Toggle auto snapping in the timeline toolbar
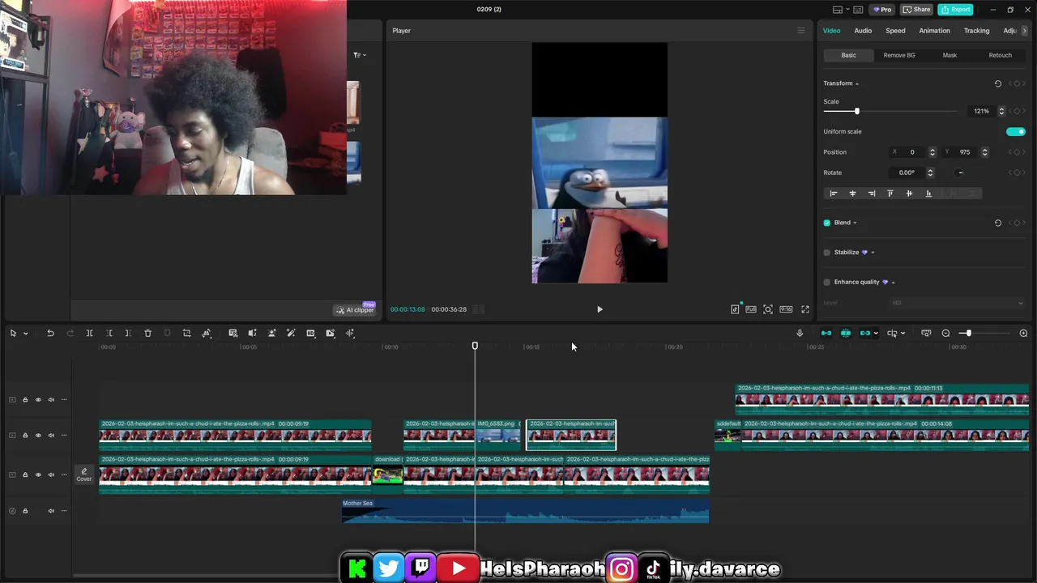The width and height of the screenshot is (1037, 583). (846, 333)
